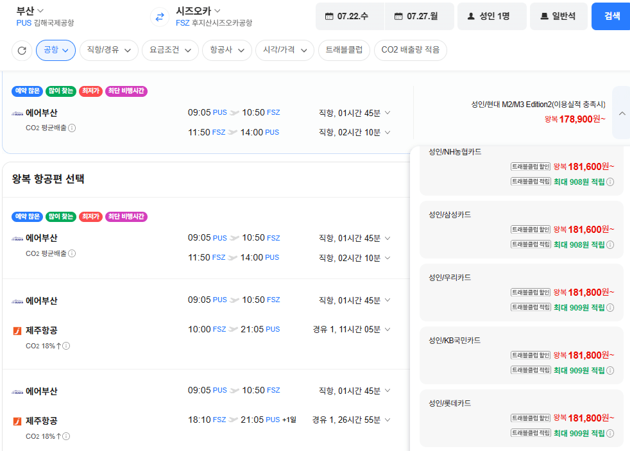Change departure date 07.22.수
The image size is (630, 451).
pos(350,17)
